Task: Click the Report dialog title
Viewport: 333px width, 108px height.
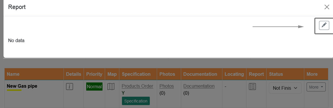Action: pyautogui.click(x=17, y=7)
